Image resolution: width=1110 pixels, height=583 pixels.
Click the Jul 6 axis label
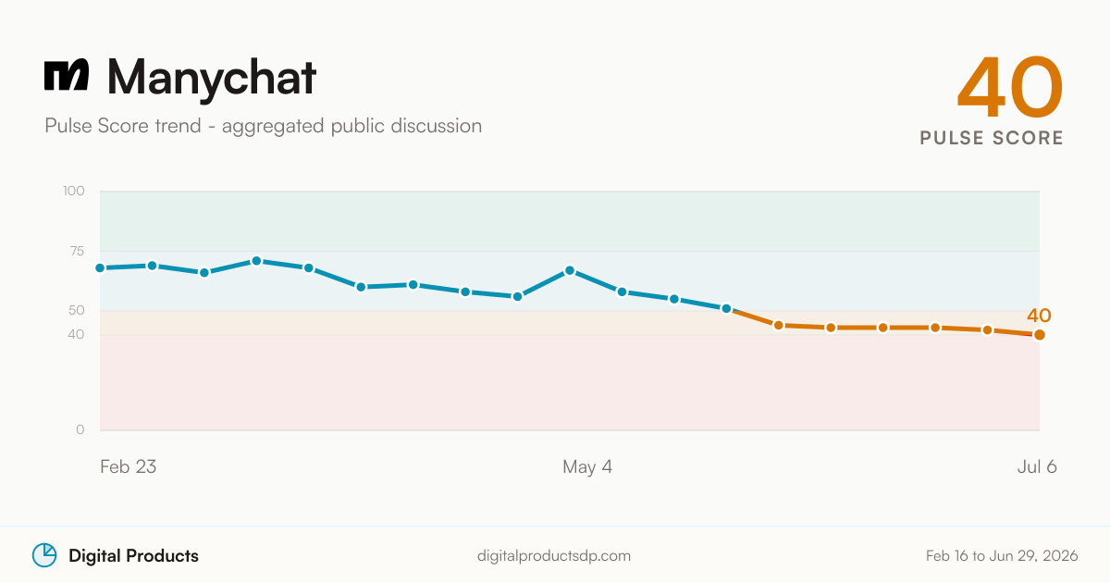[1037, 466]
